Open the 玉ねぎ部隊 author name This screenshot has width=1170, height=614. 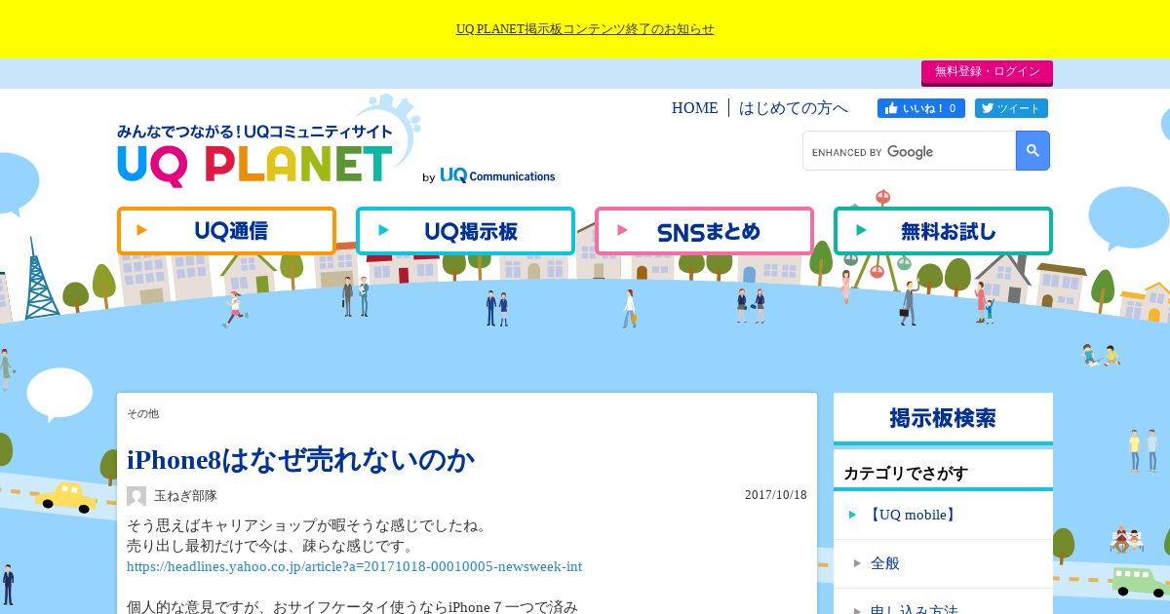click(x=185, y=496)
